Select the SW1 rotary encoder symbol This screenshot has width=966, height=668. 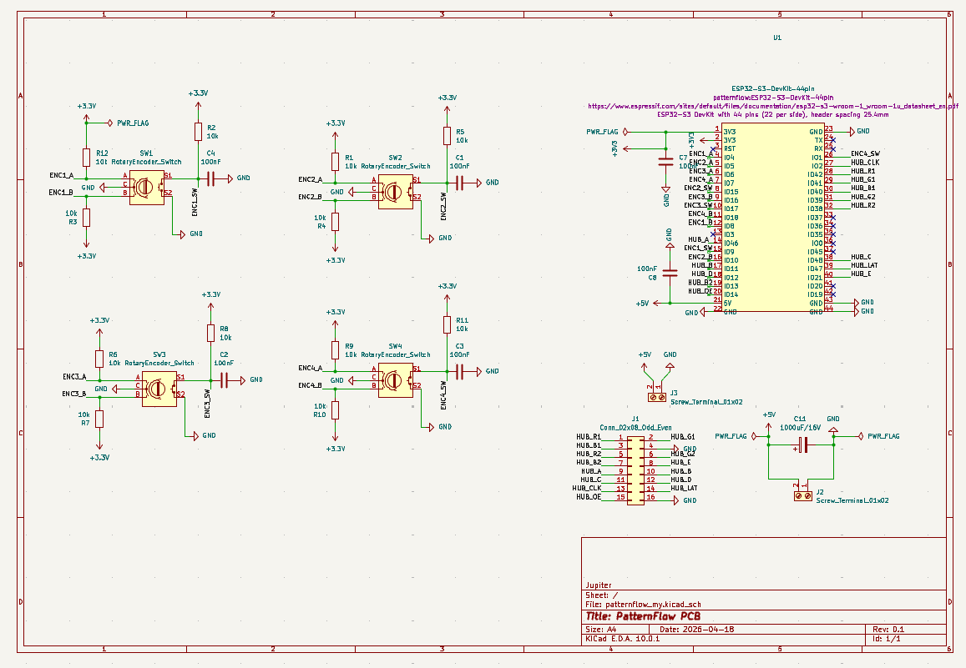tap(146, 185)
